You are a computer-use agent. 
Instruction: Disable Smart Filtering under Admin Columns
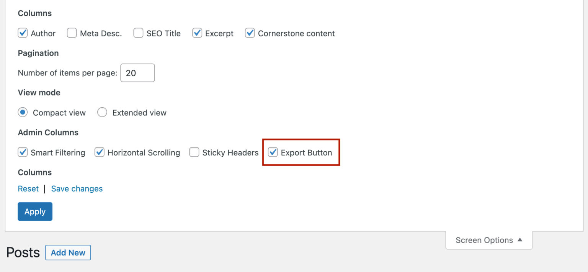coord(23,152)
